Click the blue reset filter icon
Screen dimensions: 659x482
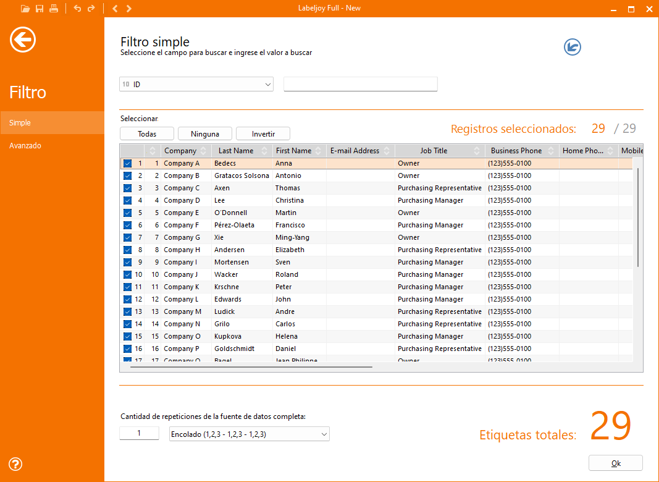pyautogui.click(x=573, y=47)
